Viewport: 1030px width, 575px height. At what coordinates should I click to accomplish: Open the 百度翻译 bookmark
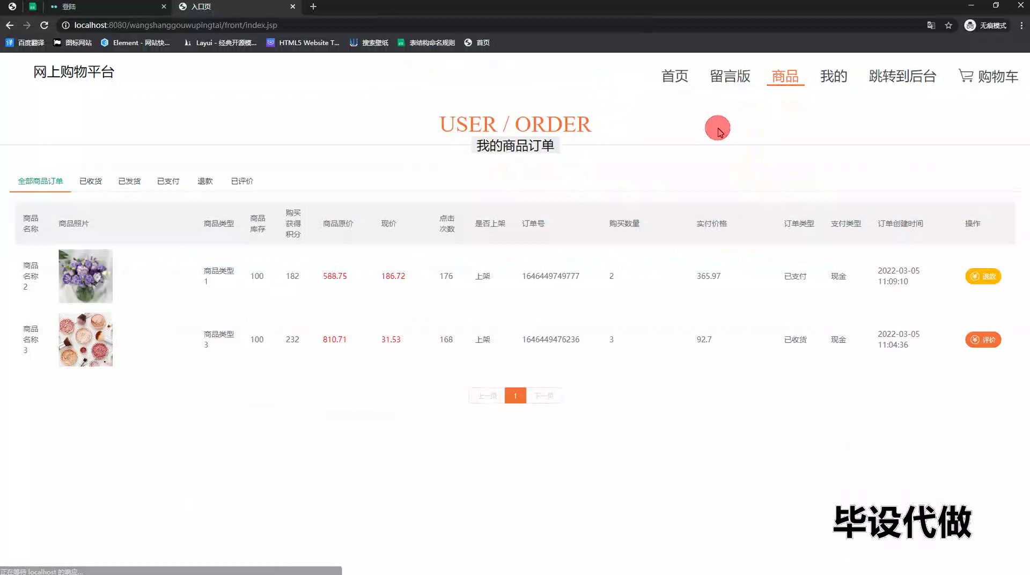[25, 42]
